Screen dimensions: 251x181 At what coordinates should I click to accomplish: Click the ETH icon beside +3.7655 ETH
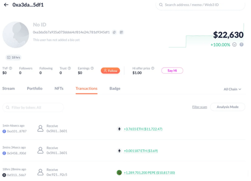tap(119, 129)
